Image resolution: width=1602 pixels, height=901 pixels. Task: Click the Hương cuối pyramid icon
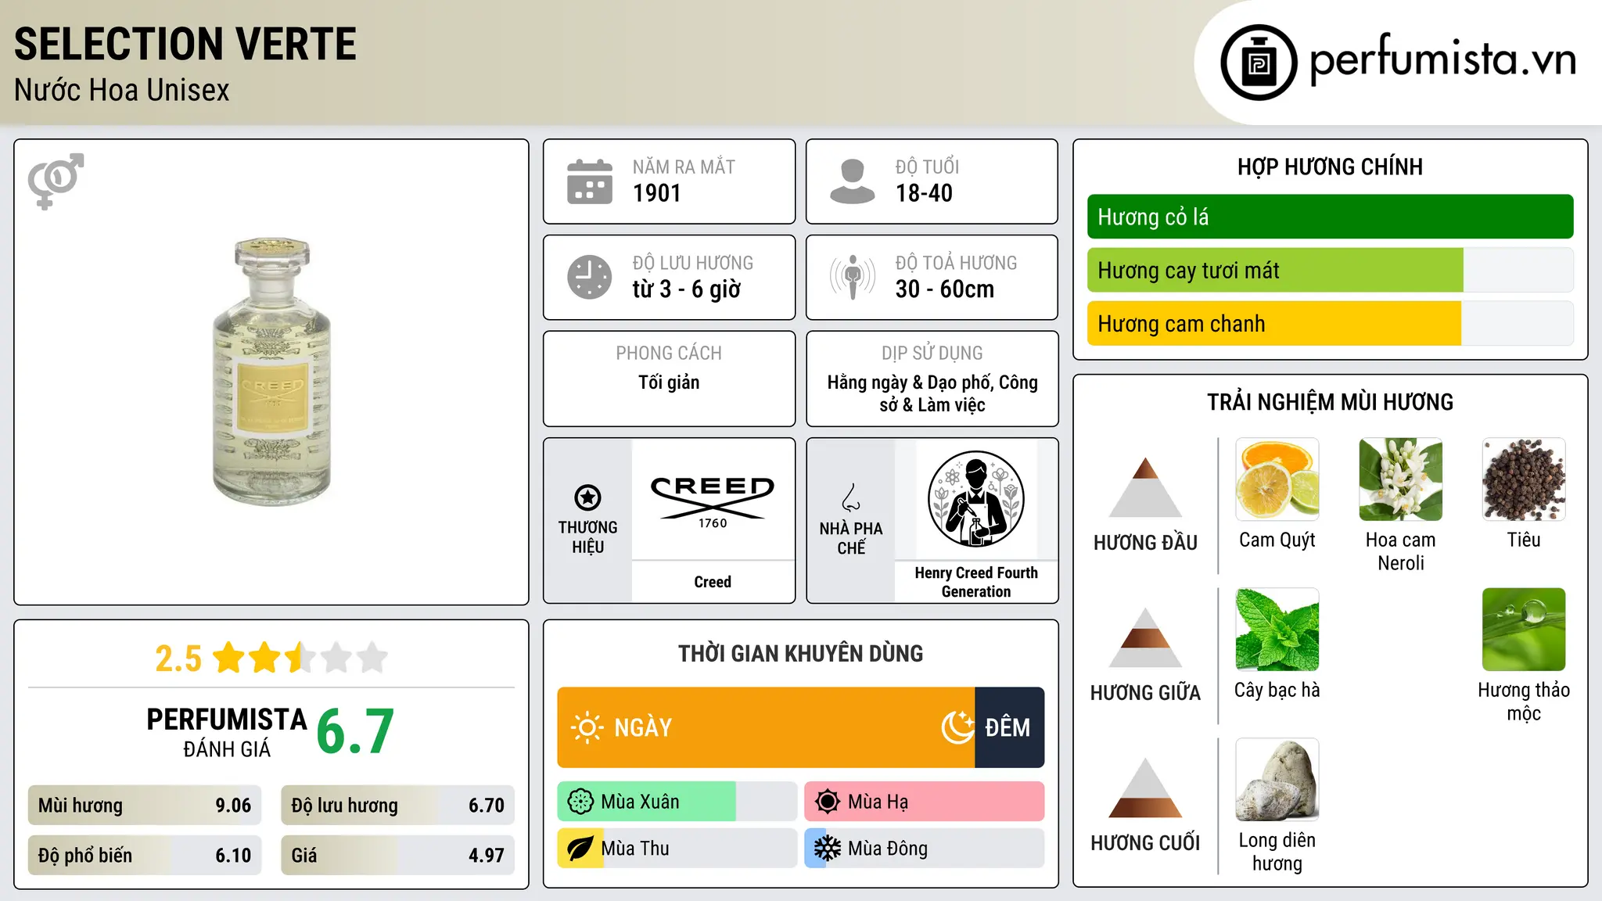[1145, 788]
